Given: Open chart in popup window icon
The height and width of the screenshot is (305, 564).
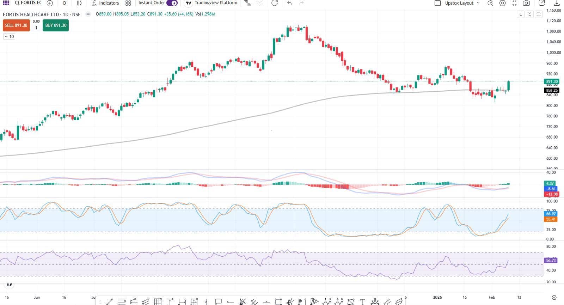Looking at the screenshot, I should coord(542,3).
